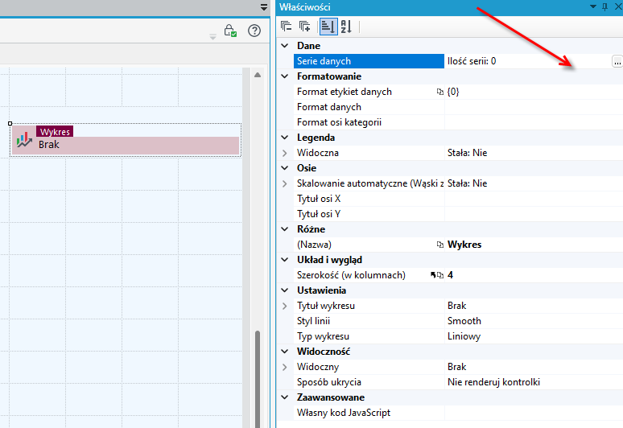
Task: Switch to alphabetical A-Z sorting
Action: [x=346, y=27]
